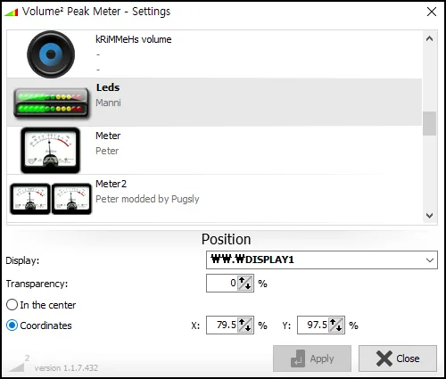Click the 'version 1.1.7.432' text
The height and width of the screenshot is (379, 446).
[66, 368]
